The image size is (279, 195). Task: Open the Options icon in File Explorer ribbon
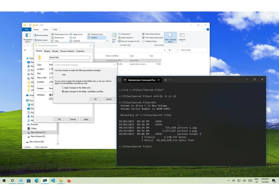pos(182,38)
